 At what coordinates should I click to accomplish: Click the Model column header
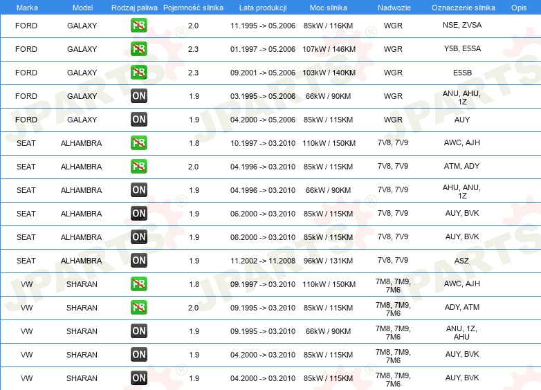pos(82,8)
